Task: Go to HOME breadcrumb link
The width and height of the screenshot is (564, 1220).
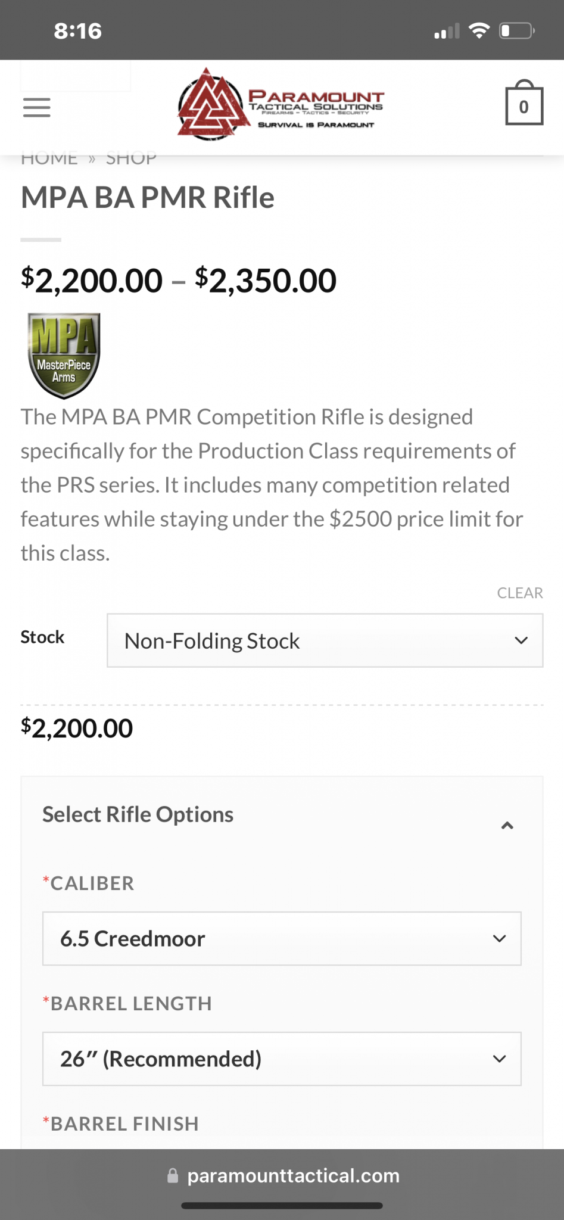Action: (49, 158)
